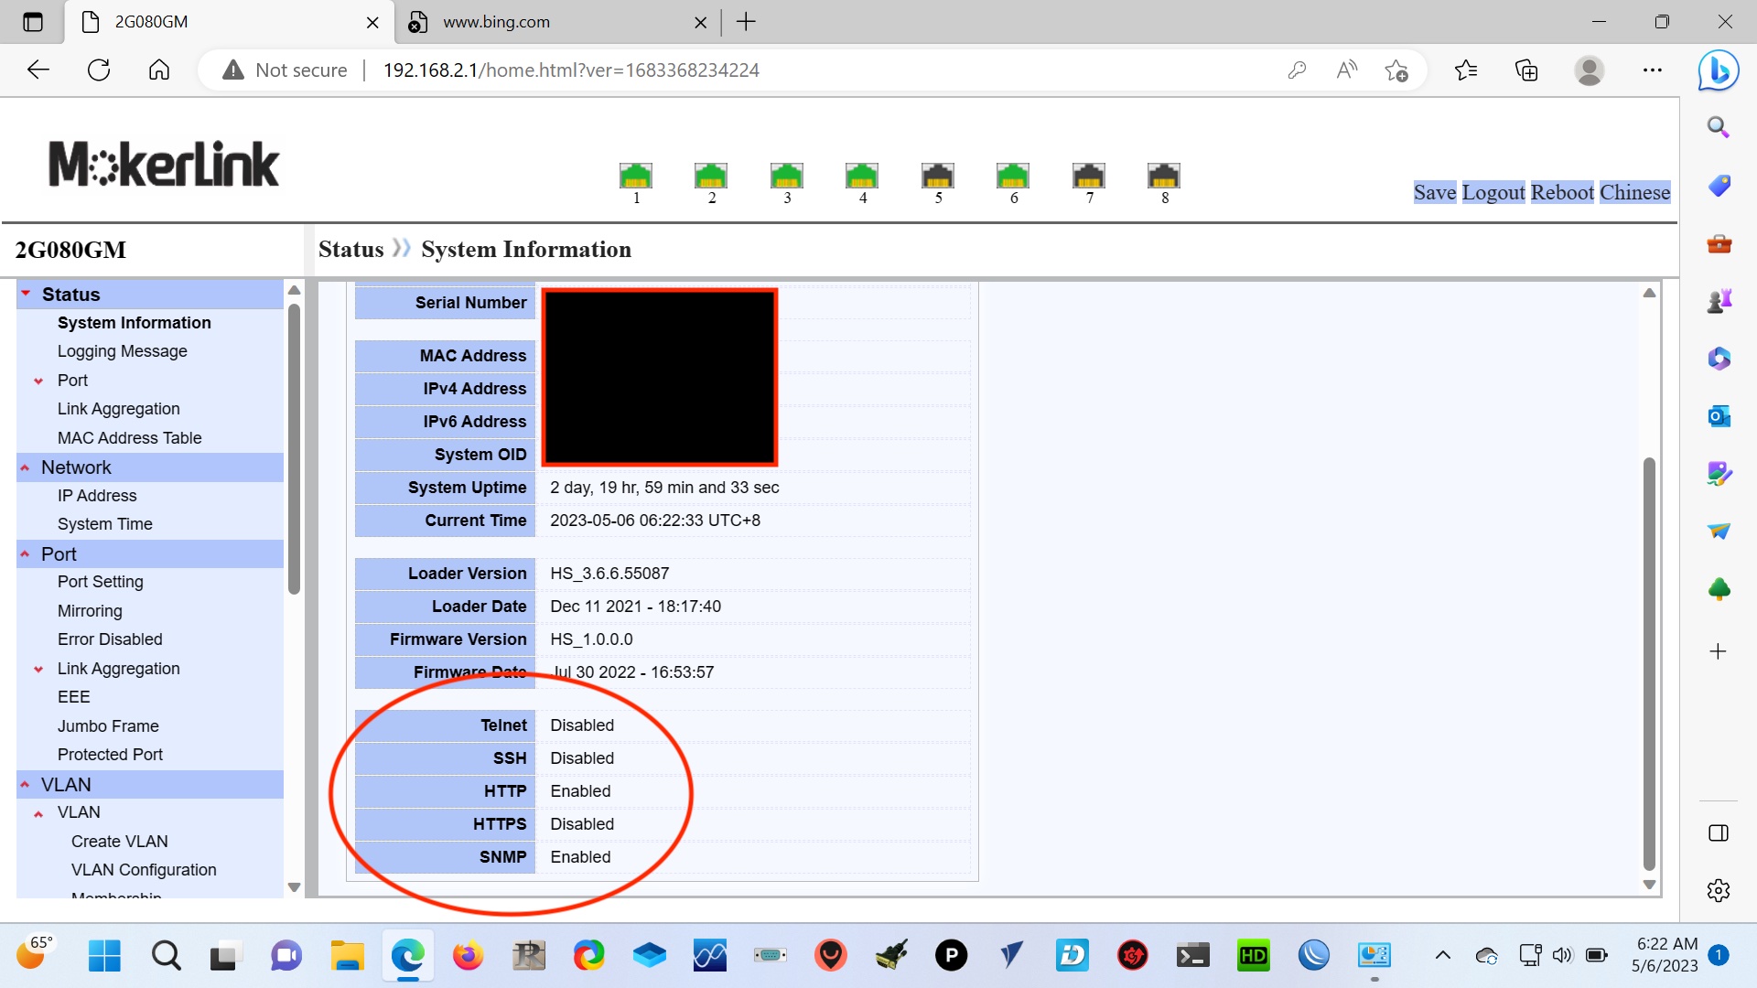This screenshot has width=1757, height=988.
Task: Refresh the current page
Action: tap(98, 70)
